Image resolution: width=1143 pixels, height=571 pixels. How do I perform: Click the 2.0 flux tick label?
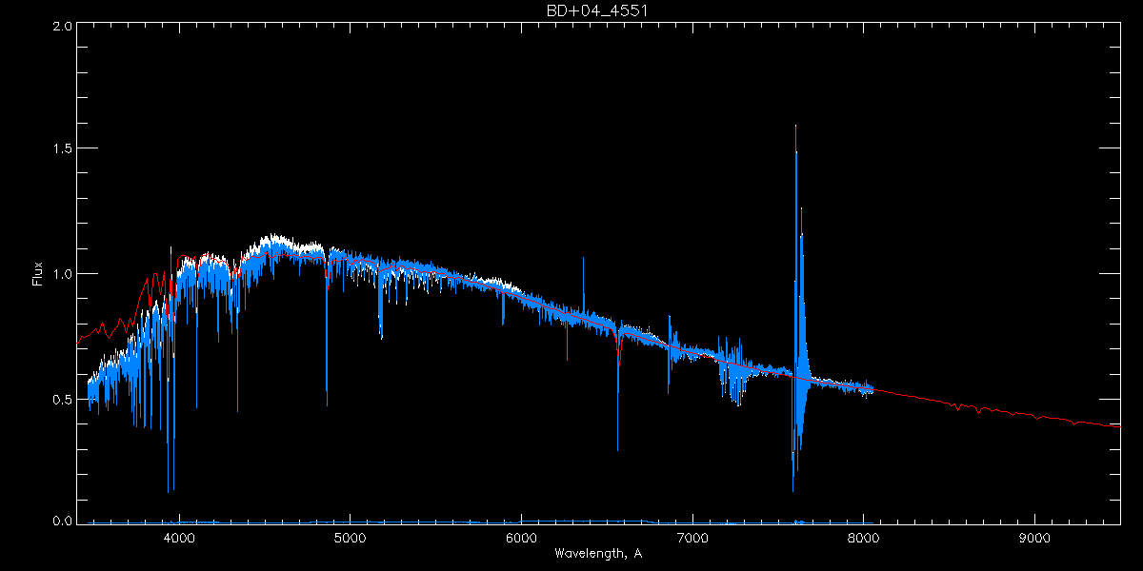pos(63,27)
